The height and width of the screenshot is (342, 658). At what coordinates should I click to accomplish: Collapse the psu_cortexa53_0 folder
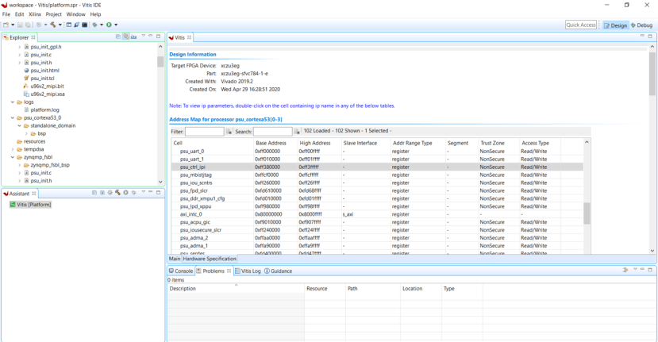click(13, 118)
